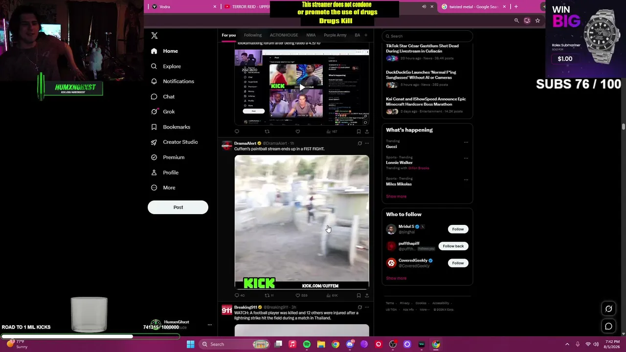
Task: Switch to the For you tab
Action: coord(228,35)
